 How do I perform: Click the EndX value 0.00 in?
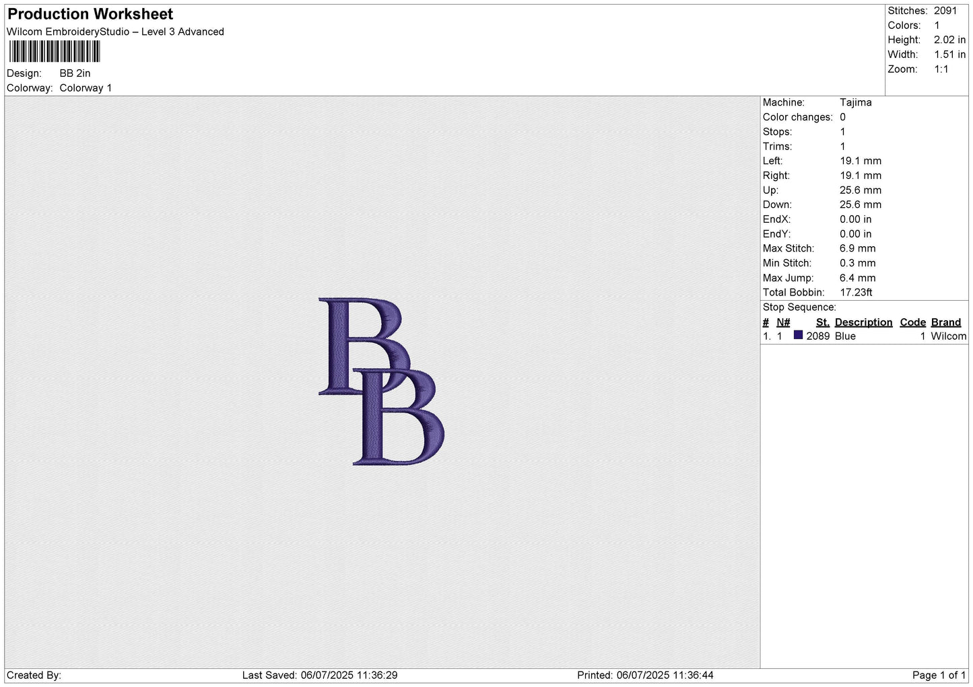point(855,219)
